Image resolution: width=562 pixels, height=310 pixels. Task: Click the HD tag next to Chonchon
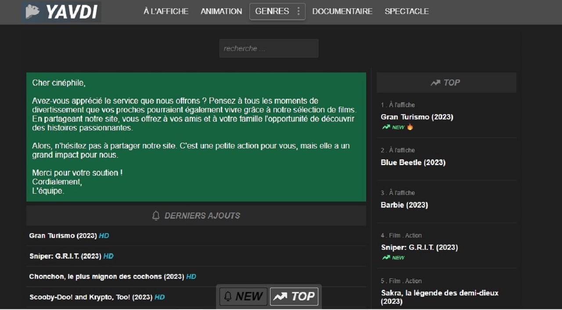pyautogui.click(x=191, y=277)
